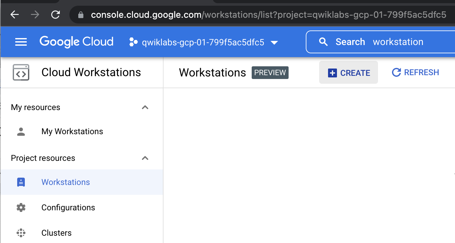
Task: Collapse the Project resources section
Action: pos(145,158)
